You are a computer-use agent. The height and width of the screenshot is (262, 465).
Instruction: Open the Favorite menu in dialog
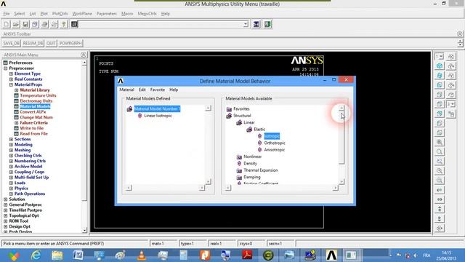coord(158,90)
